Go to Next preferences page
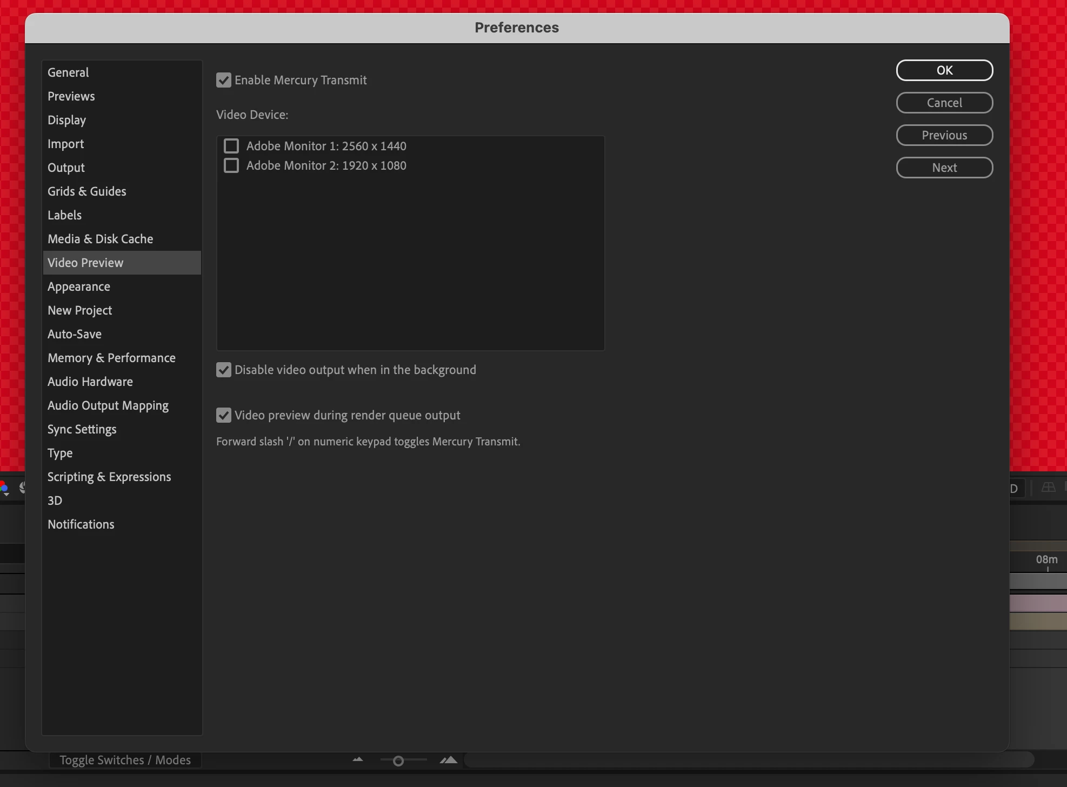Screen dimensions: 1067x787 point(944,168)
